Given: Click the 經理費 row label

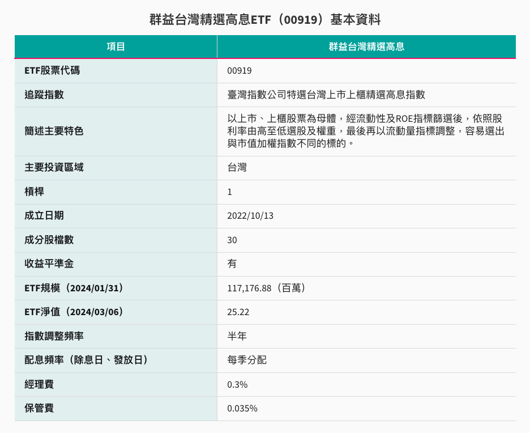Looking at the screenshot, I should pyautogui.click(x=39, y=385).
